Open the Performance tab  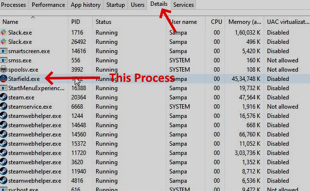(x=48, y=5)
